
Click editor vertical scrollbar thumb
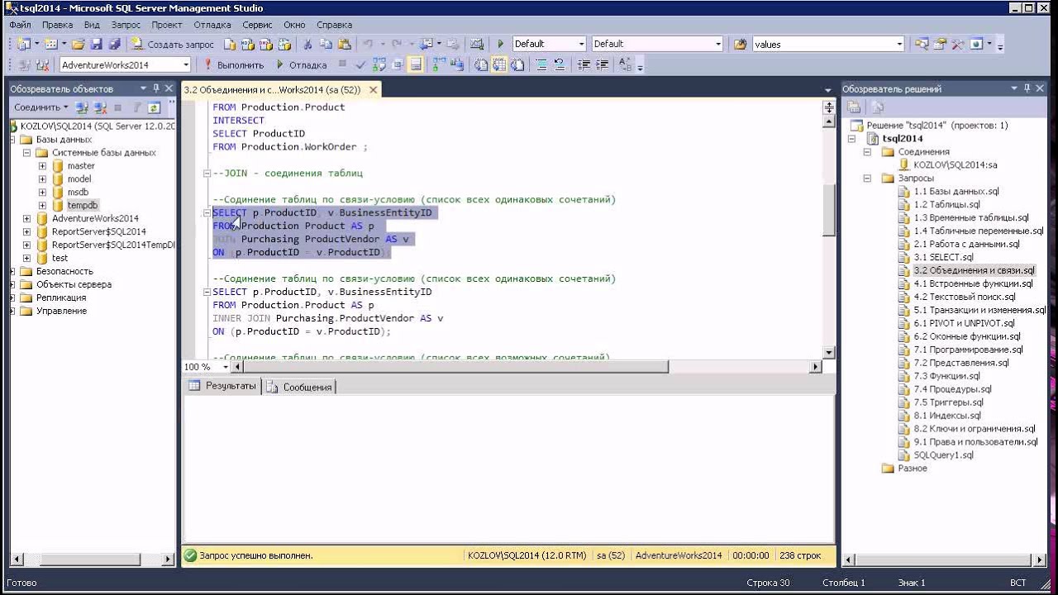[x=829, y=209]
